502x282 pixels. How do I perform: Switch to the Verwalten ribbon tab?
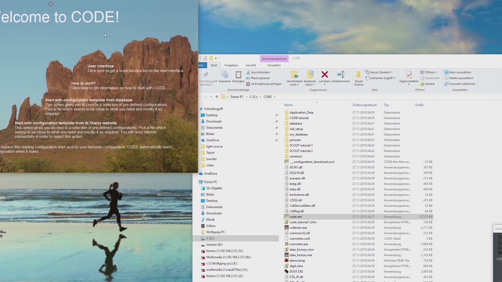[x=274, y=65]
